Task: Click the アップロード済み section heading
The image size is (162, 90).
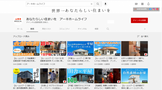Action: pyautogui.click(x=21, y=36)
